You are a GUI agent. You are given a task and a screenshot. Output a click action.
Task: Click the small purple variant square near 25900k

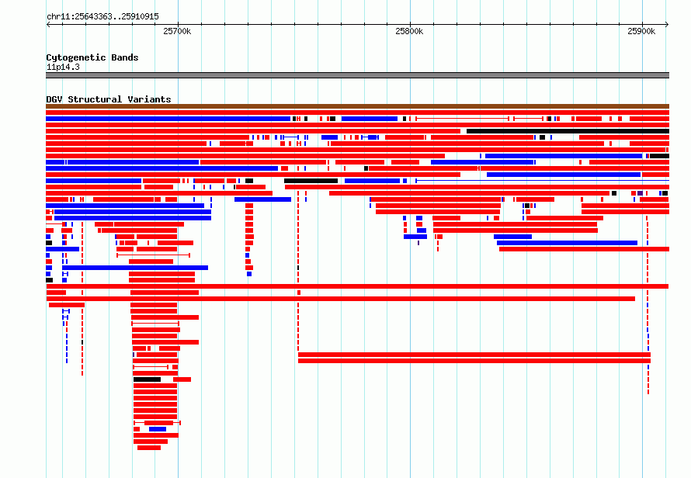click(x=640, y=193)
